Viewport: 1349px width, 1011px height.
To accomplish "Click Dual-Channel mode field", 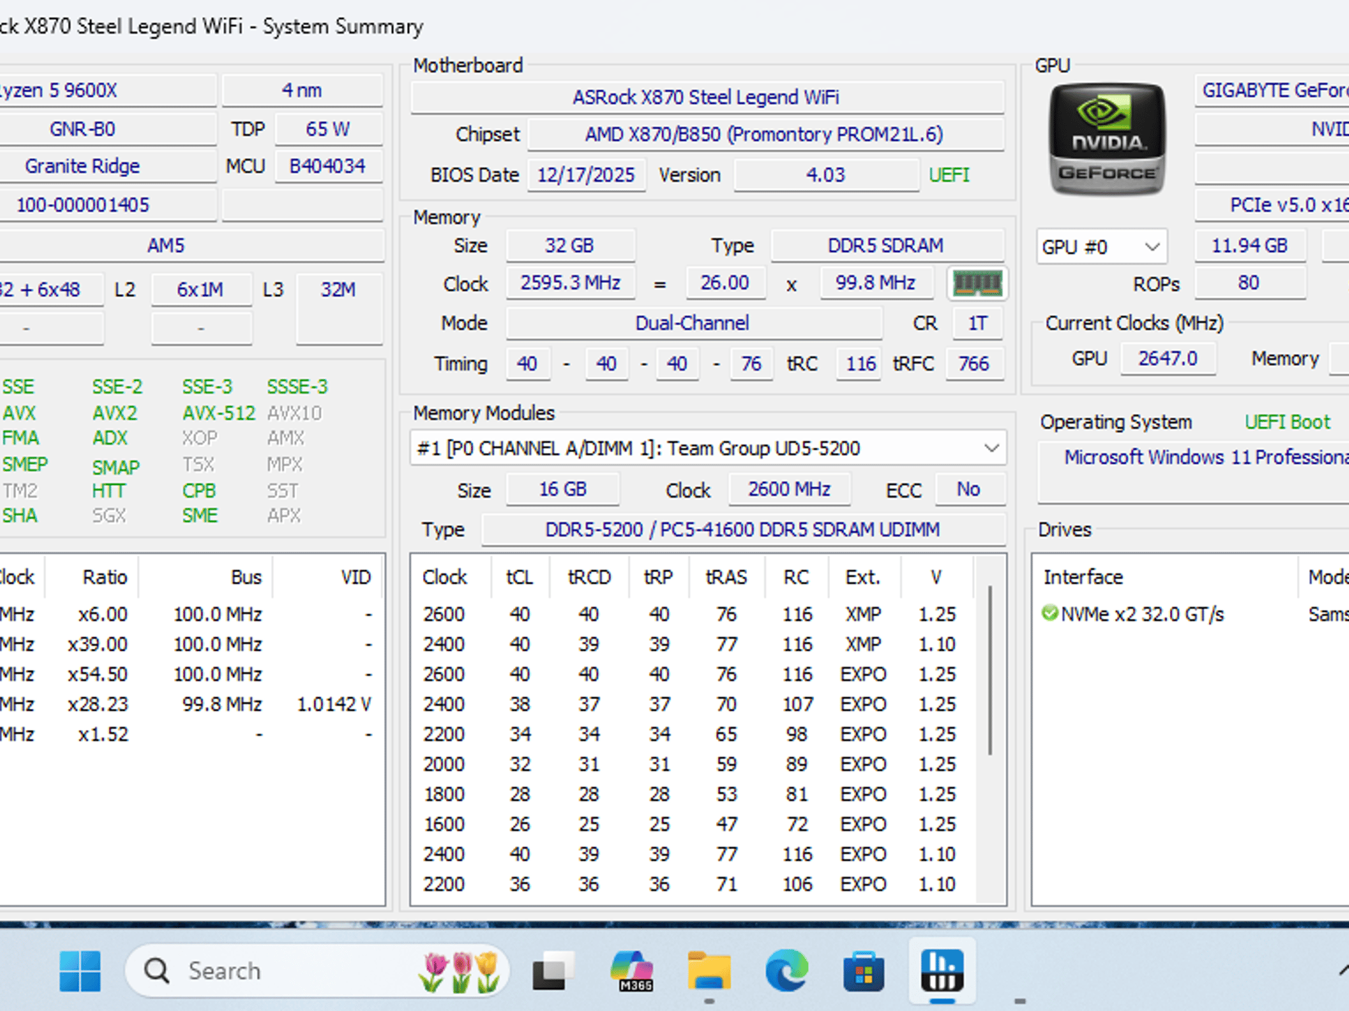I will click(x=693, y=323).
